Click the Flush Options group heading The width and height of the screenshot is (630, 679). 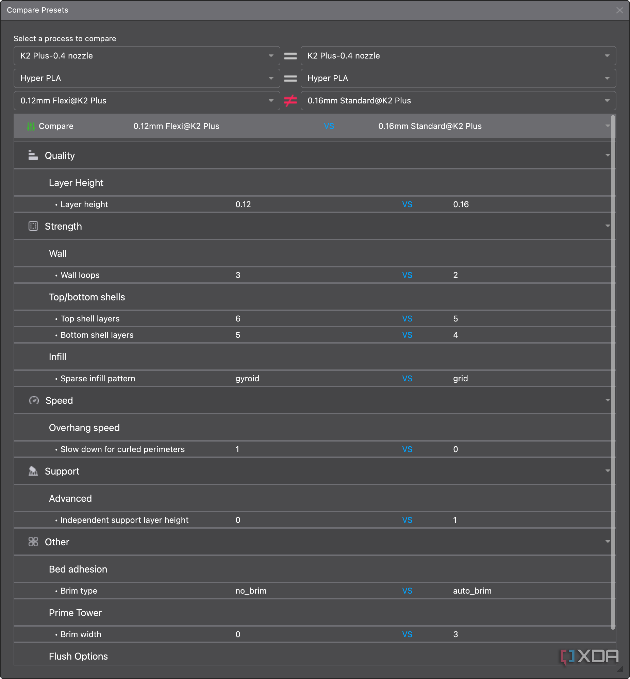[78, 656]
